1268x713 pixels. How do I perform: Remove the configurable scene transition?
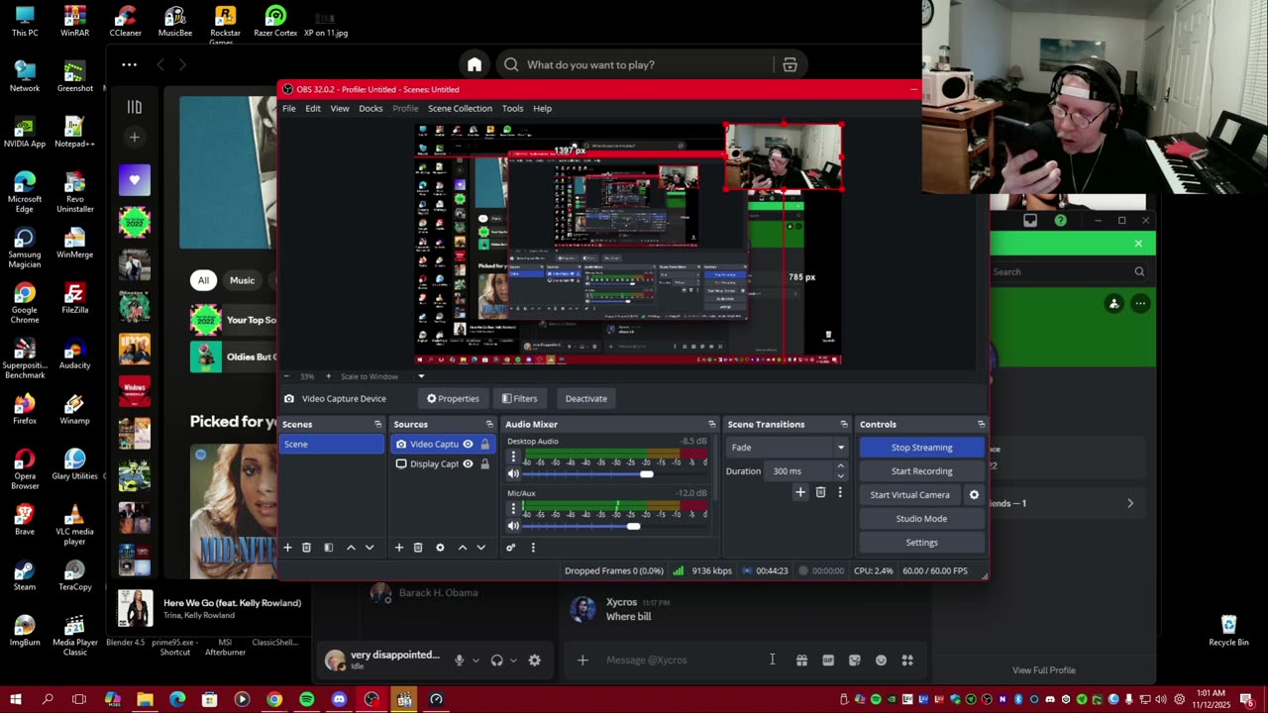pos(820,492)
